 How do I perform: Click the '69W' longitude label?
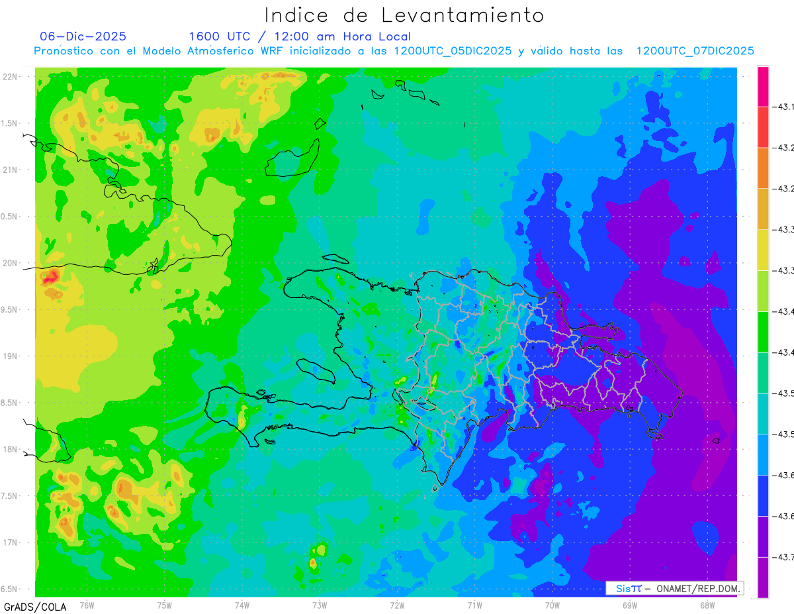coord(630,605)
